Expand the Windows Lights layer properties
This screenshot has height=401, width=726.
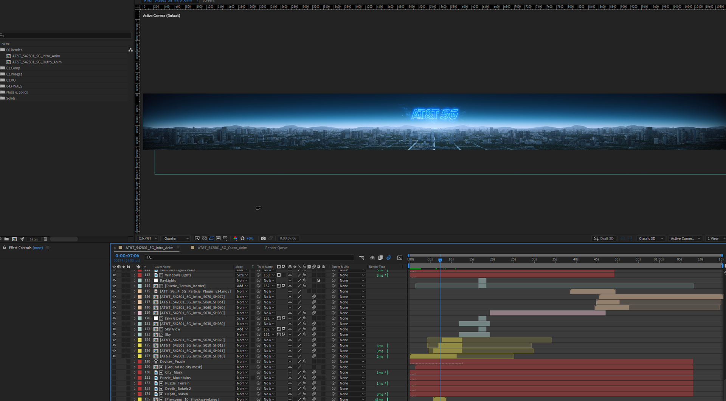[x=135, y=275]
